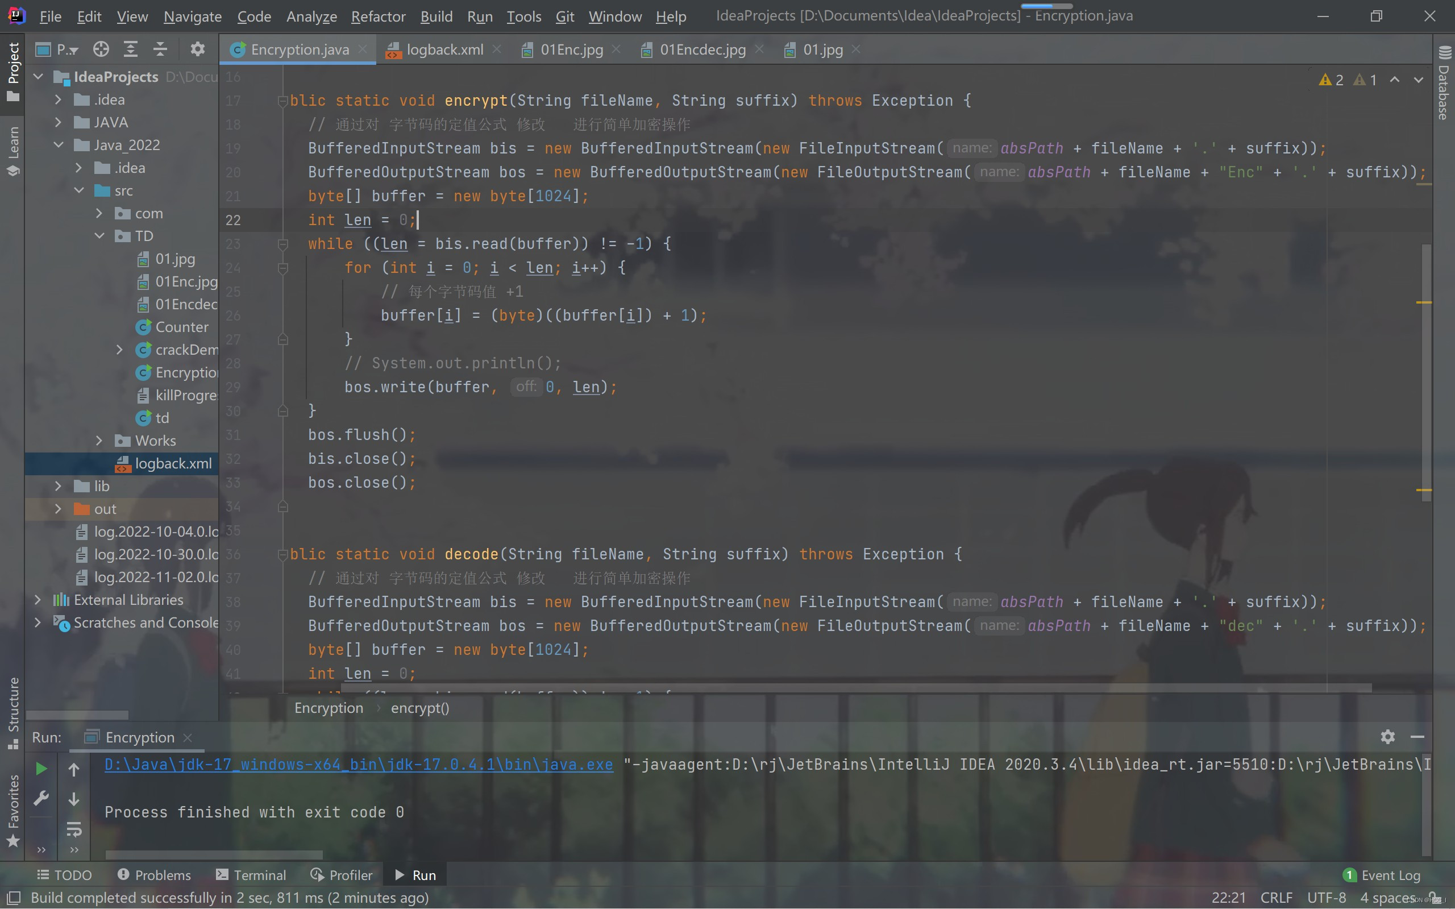Open the Terminal tool window button
Screen dimensions: 1455x909
(x=251, y=875)
